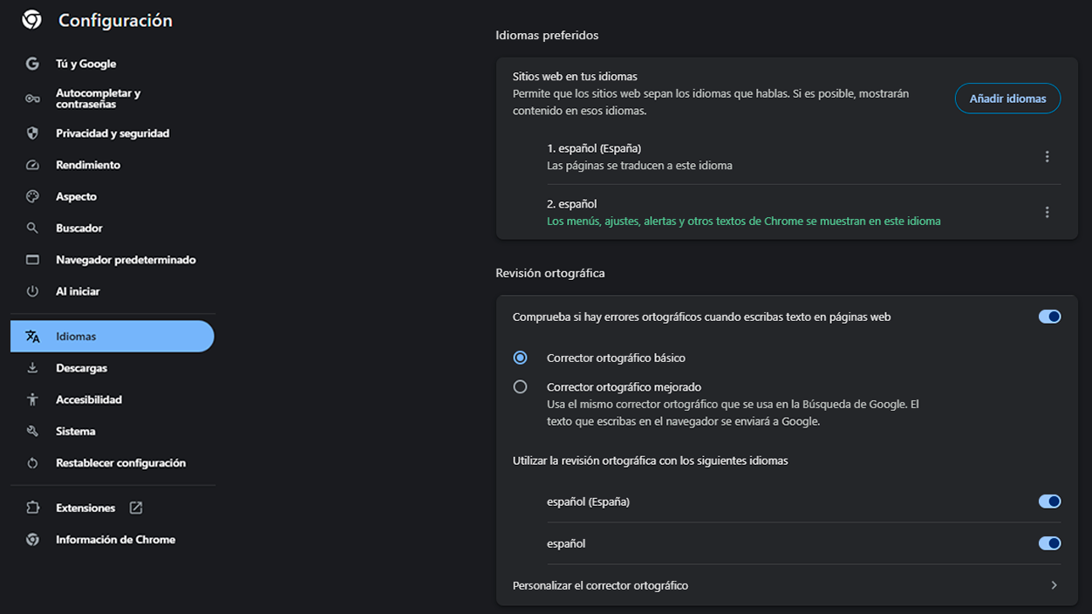Open the Aspecto appearance icon
This screenshot has width=1092, height=614.
(x=32, y=195)
